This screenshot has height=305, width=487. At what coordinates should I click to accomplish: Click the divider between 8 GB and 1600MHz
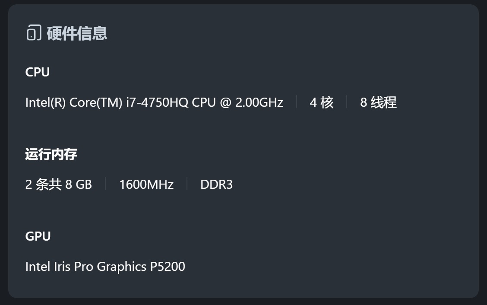tap(105, 184)
